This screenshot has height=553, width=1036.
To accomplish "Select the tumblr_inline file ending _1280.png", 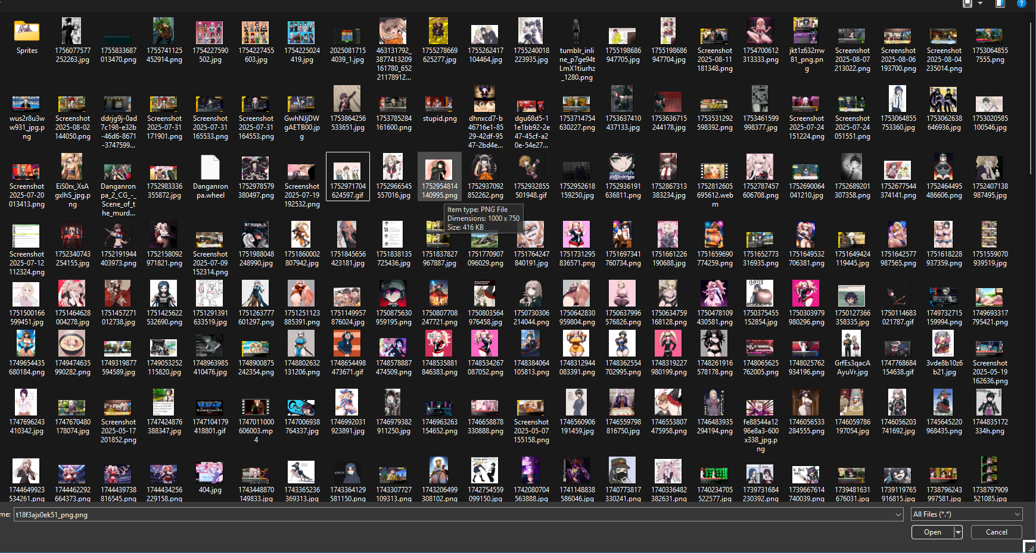I will tap(577, 31).
